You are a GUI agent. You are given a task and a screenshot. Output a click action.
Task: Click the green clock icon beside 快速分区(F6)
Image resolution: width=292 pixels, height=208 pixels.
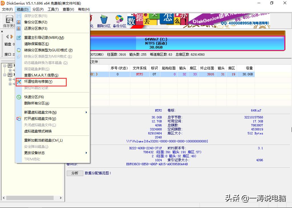point(19,97)
